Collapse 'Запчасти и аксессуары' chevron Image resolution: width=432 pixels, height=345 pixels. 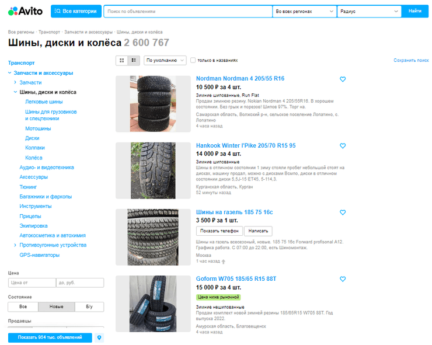pos(10,73)
